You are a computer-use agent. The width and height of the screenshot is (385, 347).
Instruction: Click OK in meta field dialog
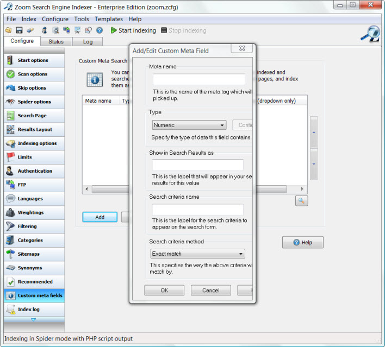pyautogui.click(x=164, y=291)
